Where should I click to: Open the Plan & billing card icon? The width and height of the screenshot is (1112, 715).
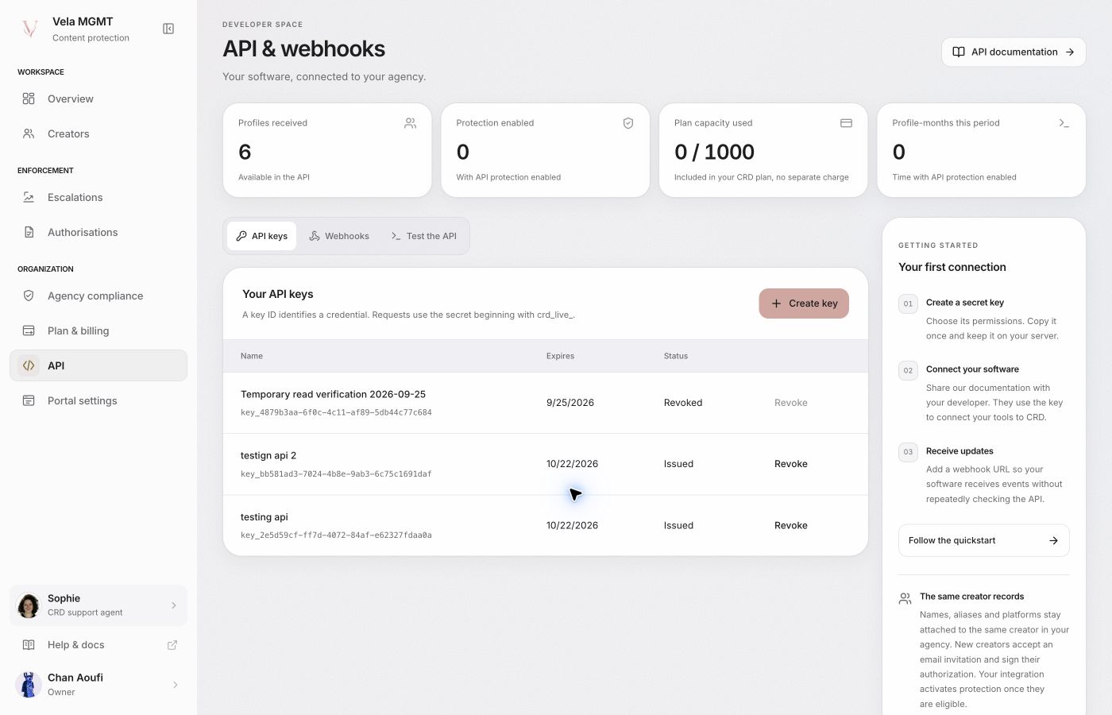(29, 330)
